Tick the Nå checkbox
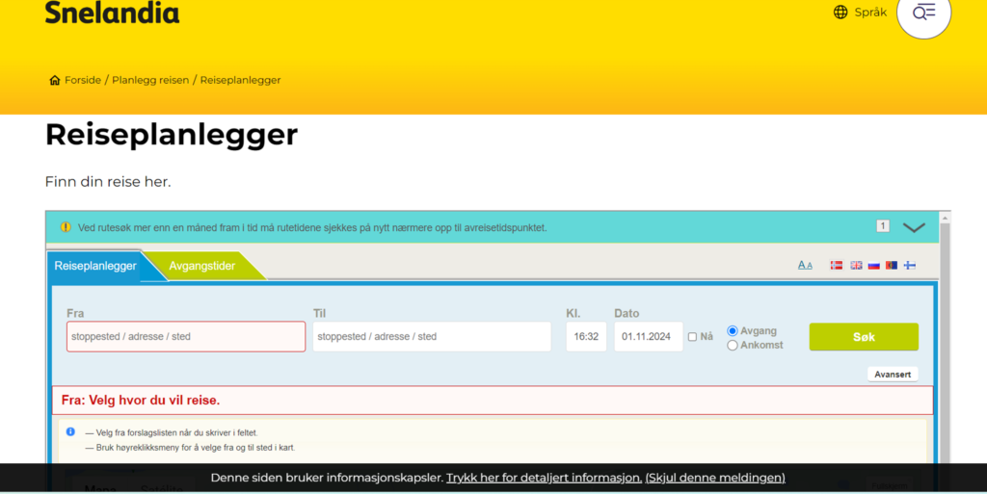The width and height of the screenshot is (987, 494). tap(692, 337)
